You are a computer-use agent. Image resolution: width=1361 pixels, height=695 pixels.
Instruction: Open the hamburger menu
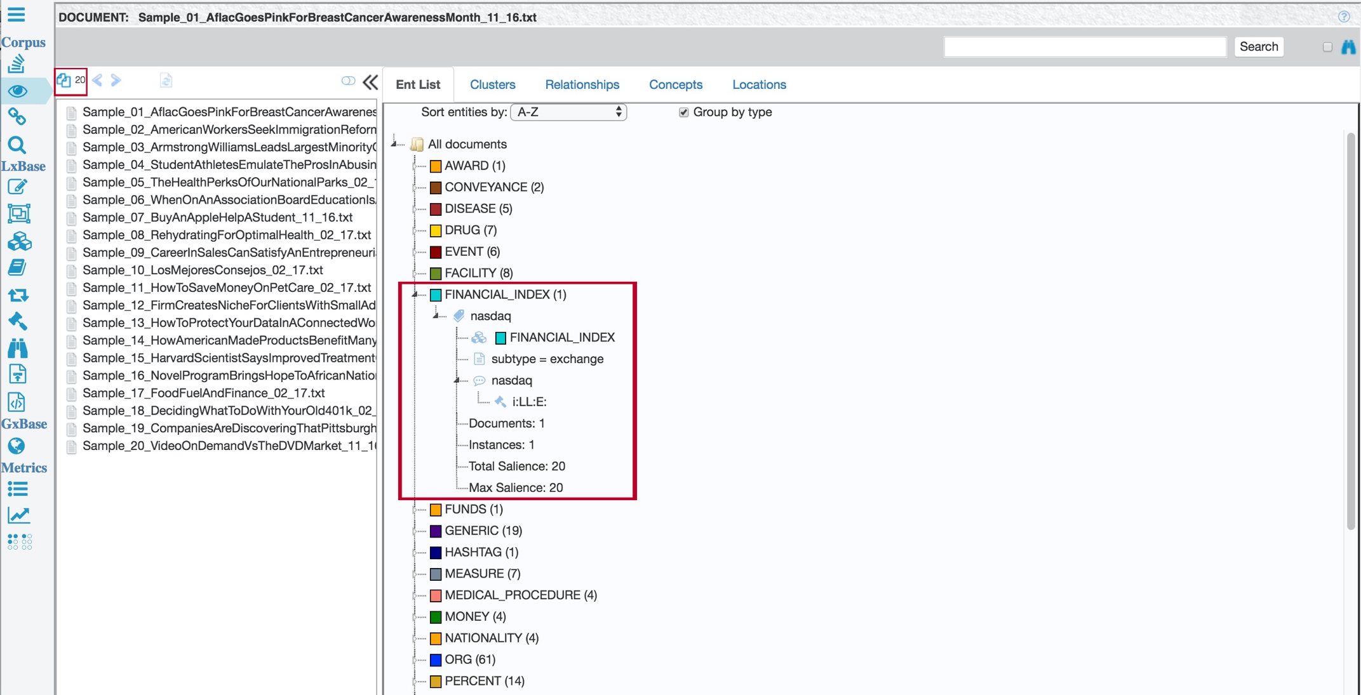click(17, 16)
